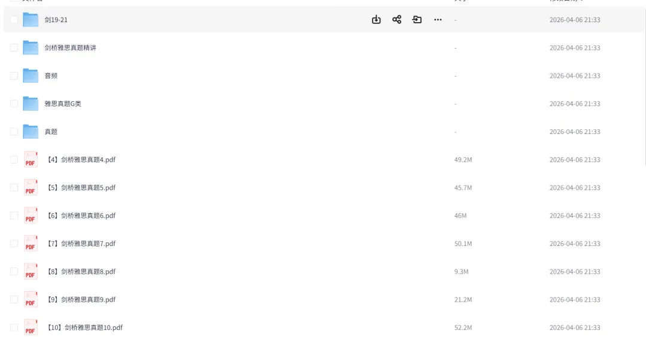This screenshot has width=646, height=337.
Task: Open more options for 剑19-21
Action: point(437,19)
